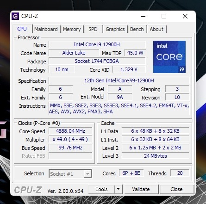The image size is (206, 204).
Task: Click the Socket 1744 FCBGA package field
Action: pyautogui.click(x=97, y=61)
